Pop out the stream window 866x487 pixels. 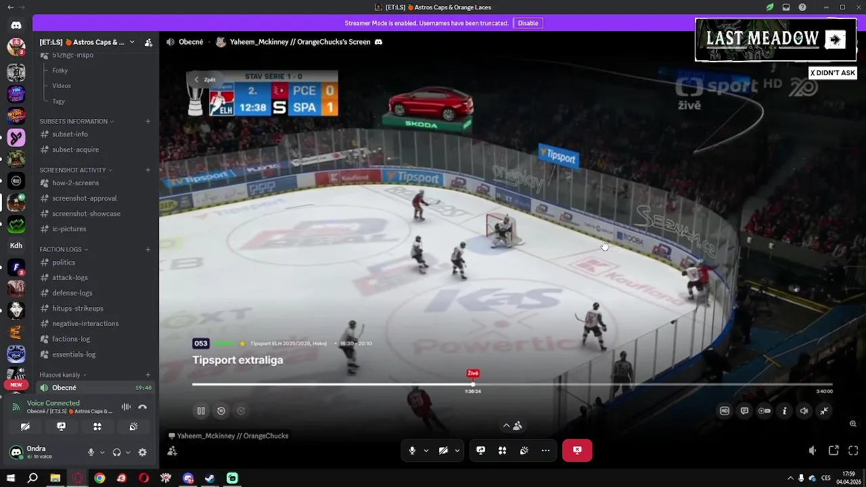pos(834,450)
